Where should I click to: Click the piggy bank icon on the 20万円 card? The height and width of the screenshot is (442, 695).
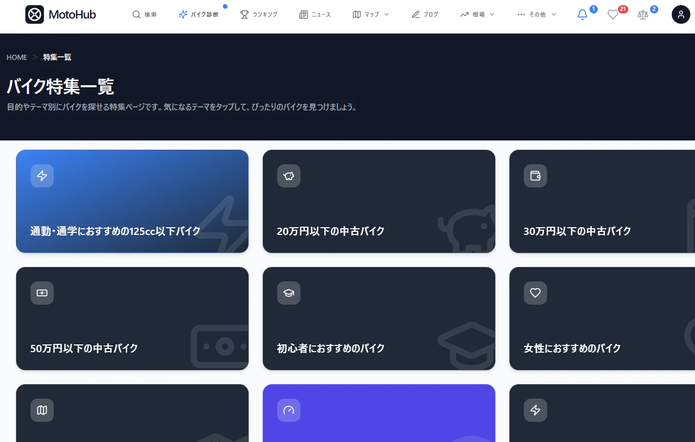[289, 176]
